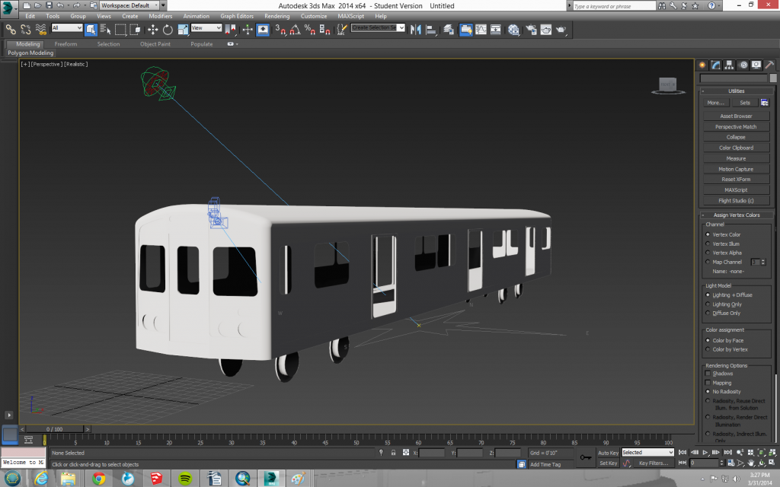
Task: Open the Render Setup teapot icon
Action: (531, 30)
